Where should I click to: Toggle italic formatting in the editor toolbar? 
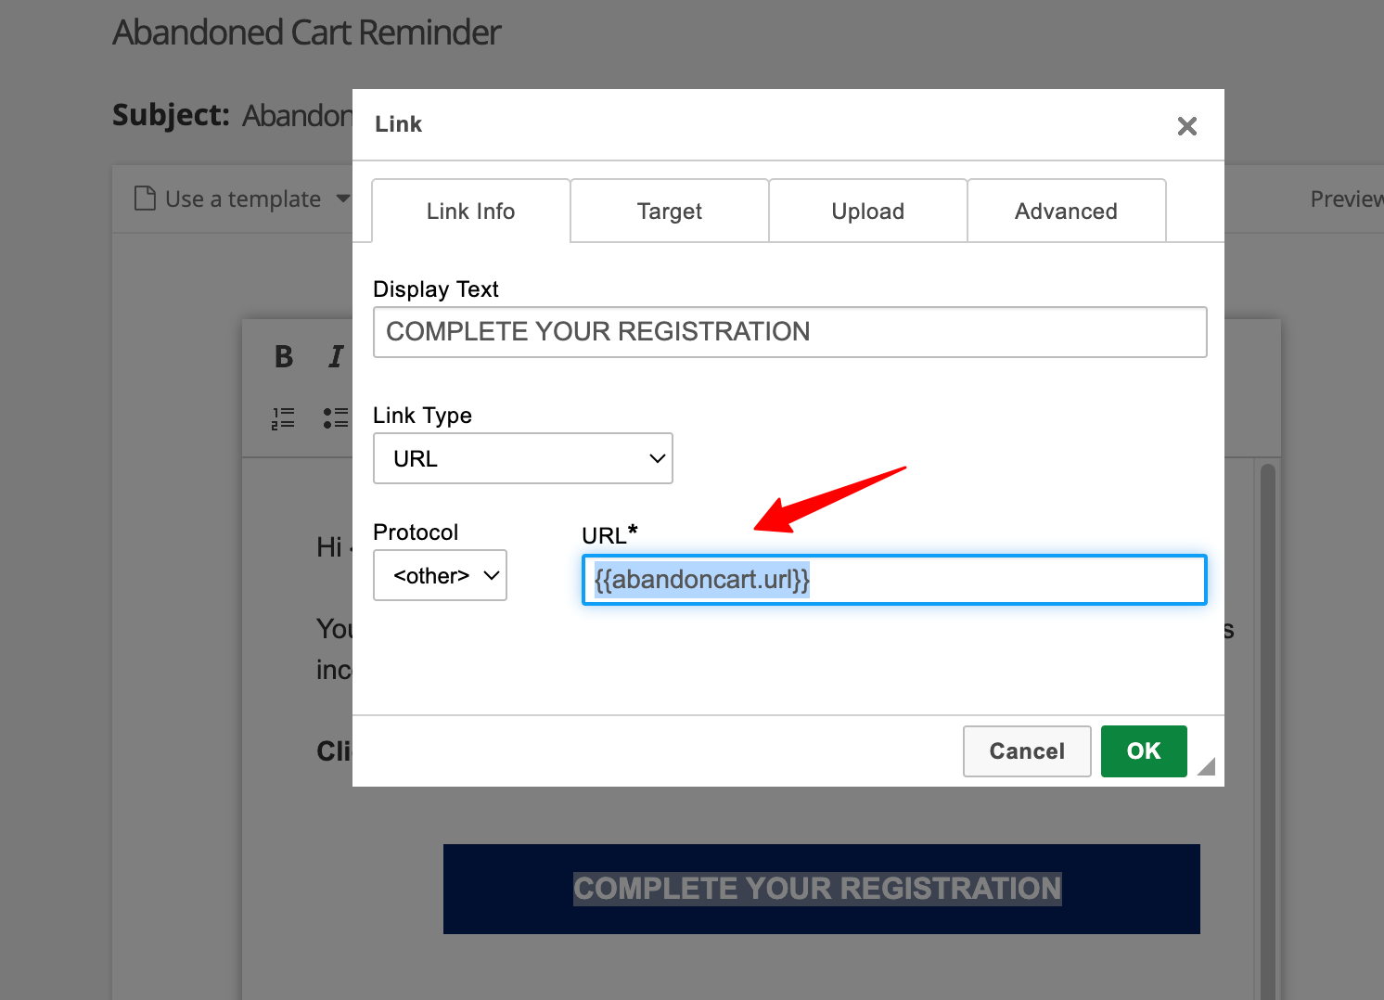(x=336, y=357)
